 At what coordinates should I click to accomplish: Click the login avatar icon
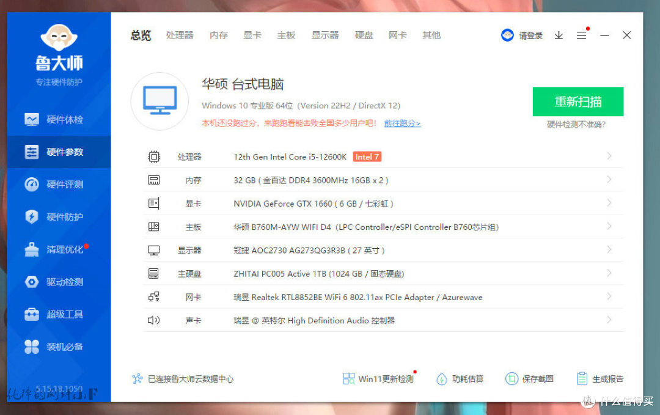(507, 35)
